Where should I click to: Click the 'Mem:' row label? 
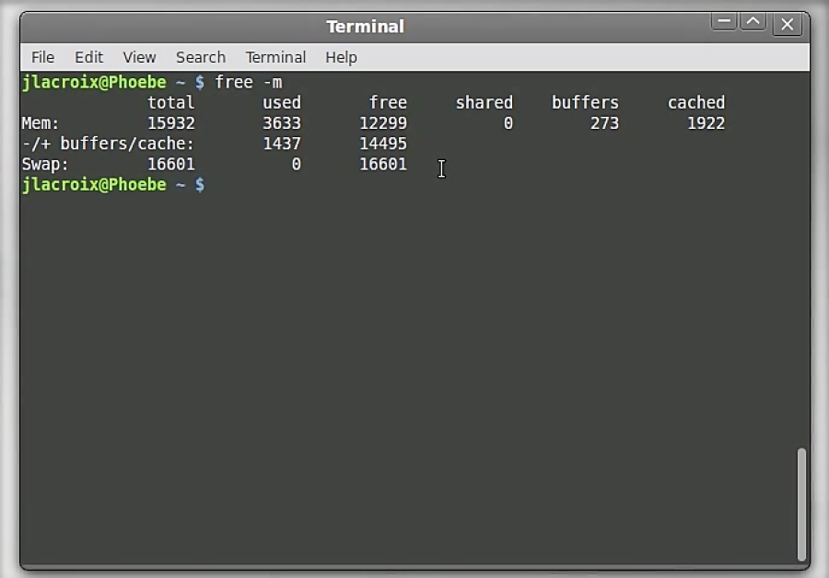pyautogui.click(x=41, y=123)
